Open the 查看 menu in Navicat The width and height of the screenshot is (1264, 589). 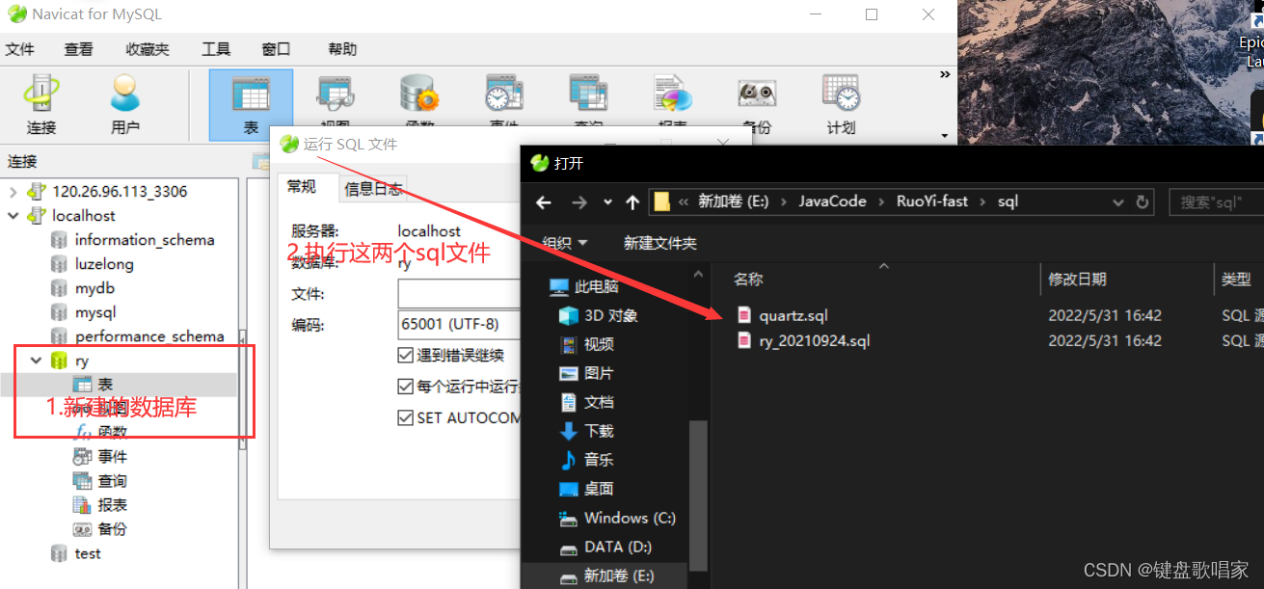(x=79, y=49)
